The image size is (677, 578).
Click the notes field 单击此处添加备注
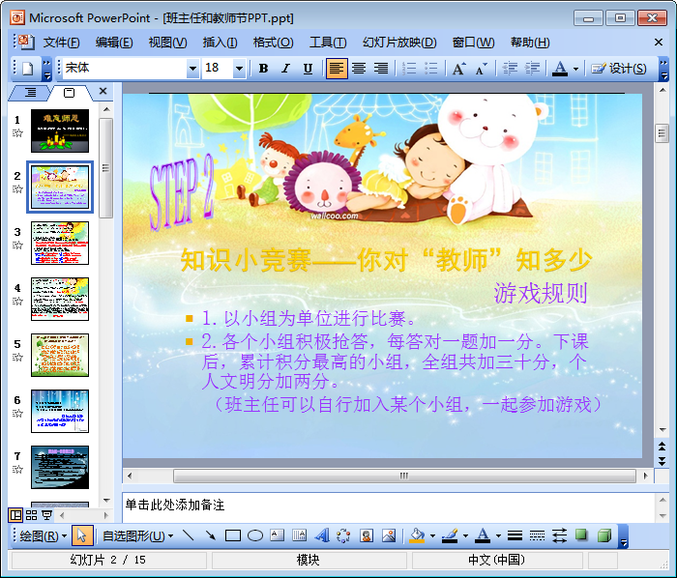coord(389,506)
